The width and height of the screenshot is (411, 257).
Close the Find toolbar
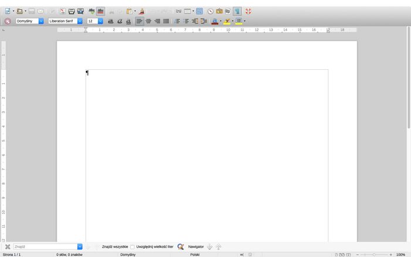(8, 247)
